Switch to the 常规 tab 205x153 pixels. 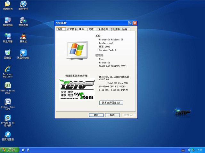pyautogui.click(x=61, y=29)
